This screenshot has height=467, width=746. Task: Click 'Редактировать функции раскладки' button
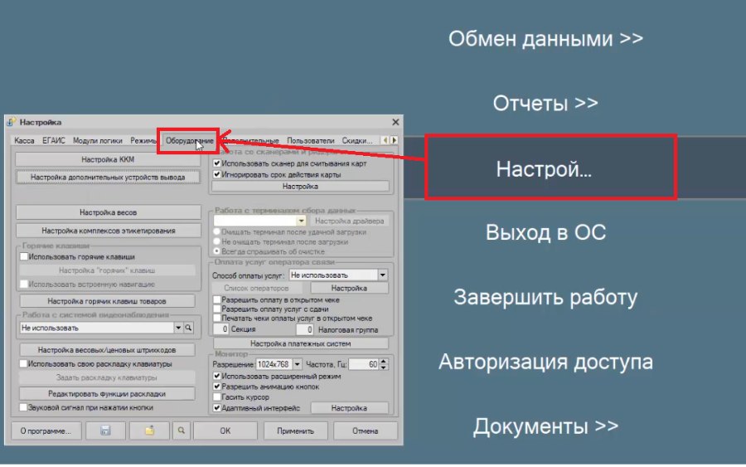coord(107,394)
